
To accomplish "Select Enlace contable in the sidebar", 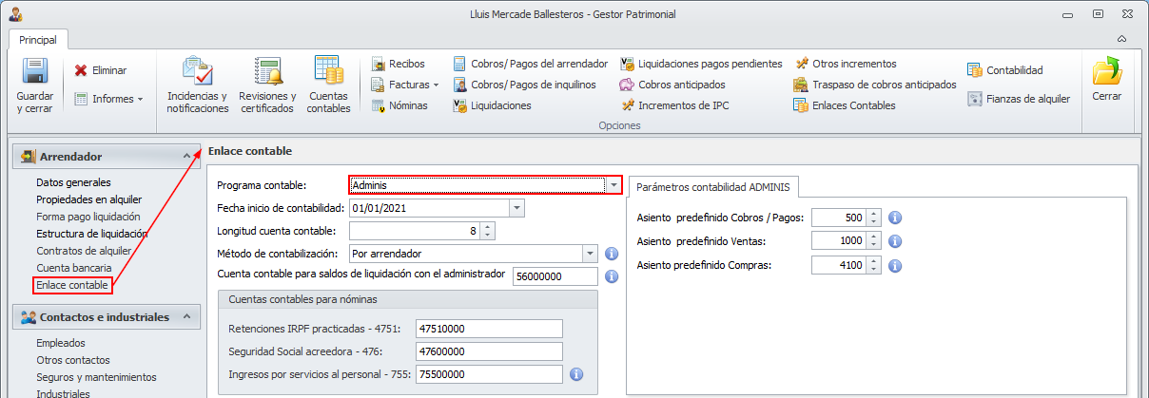I will pos(72,285).
